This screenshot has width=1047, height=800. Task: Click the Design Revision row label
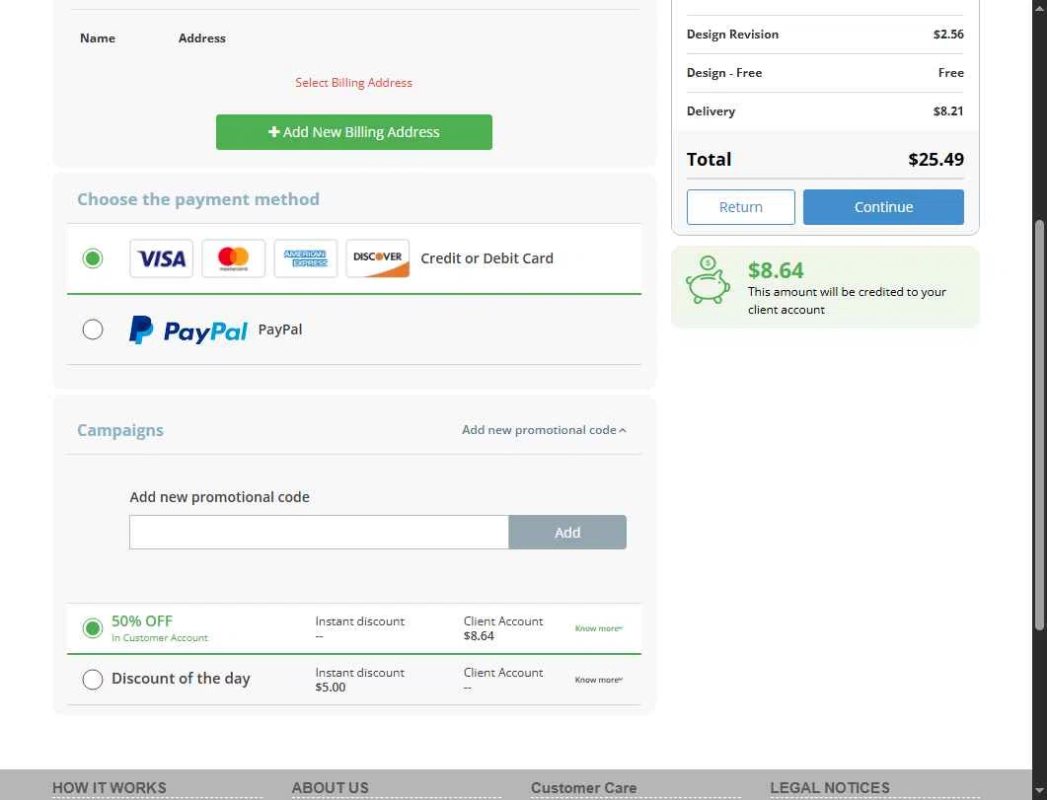point(732,34)
